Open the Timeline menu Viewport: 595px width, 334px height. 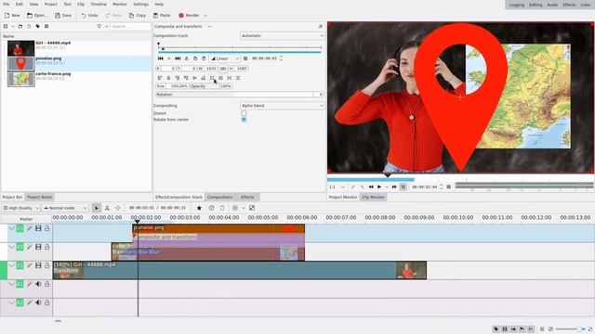pyautogui.click(x=99, y=4)
